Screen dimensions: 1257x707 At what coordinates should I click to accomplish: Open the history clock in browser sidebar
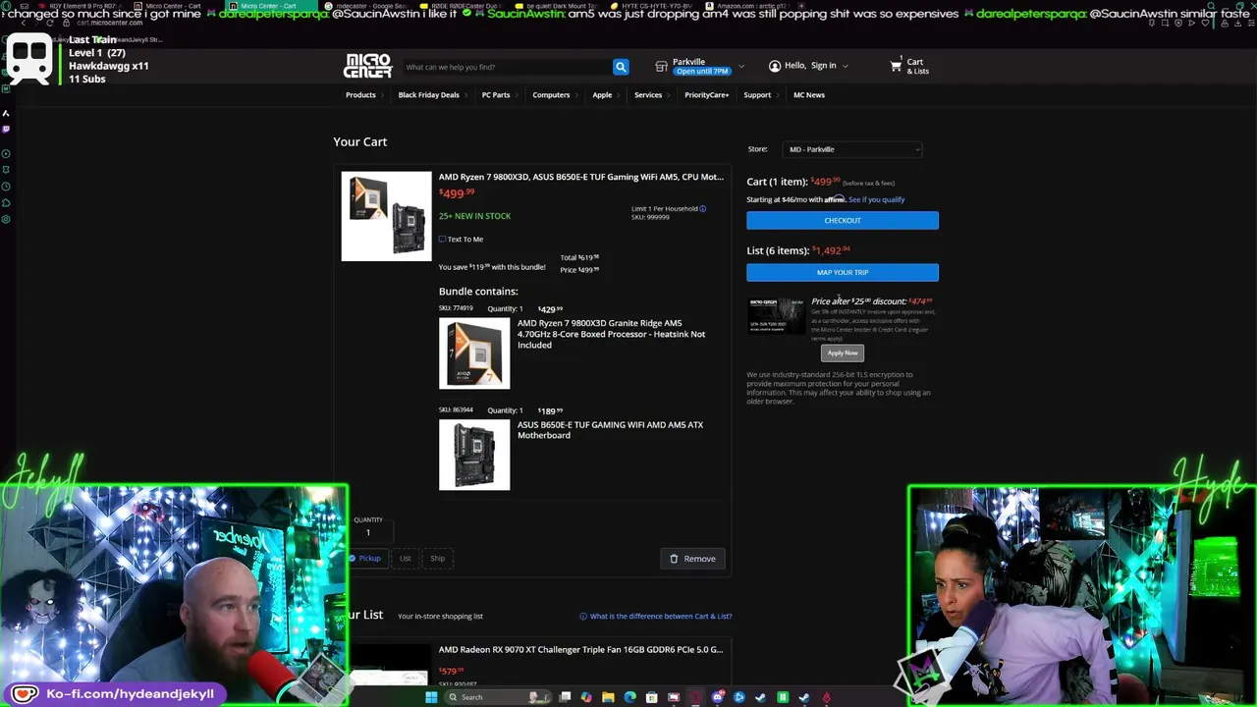(6, 187)
